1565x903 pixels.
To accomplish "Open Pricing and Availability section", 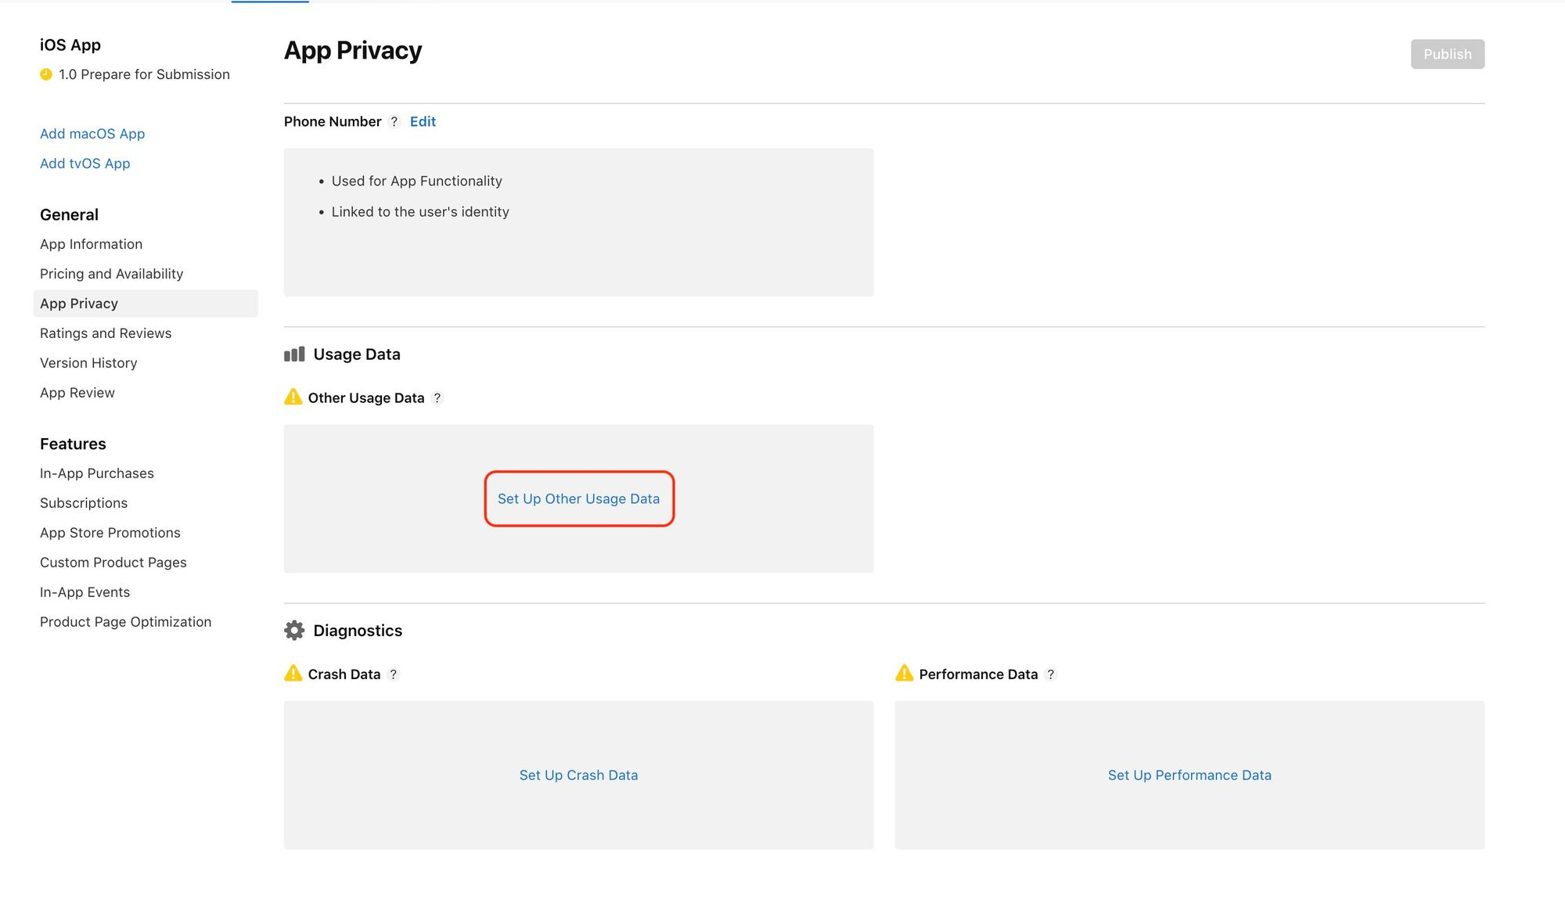I will click(x=111, y=274).
